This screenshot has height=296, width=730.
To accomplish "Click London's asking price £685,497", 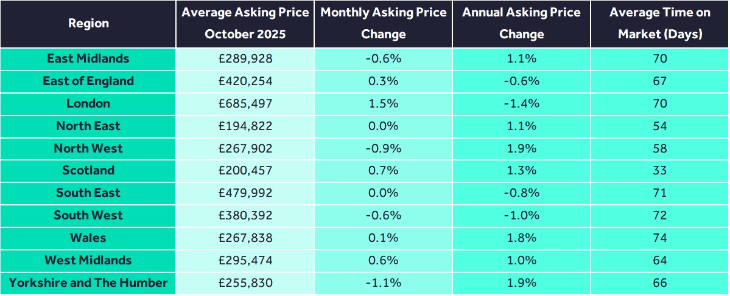I will pyautogui.click(x=245, y=104).
